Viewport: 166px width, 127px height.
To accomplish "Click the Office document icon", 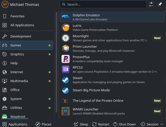I will [x=5, y=90].
